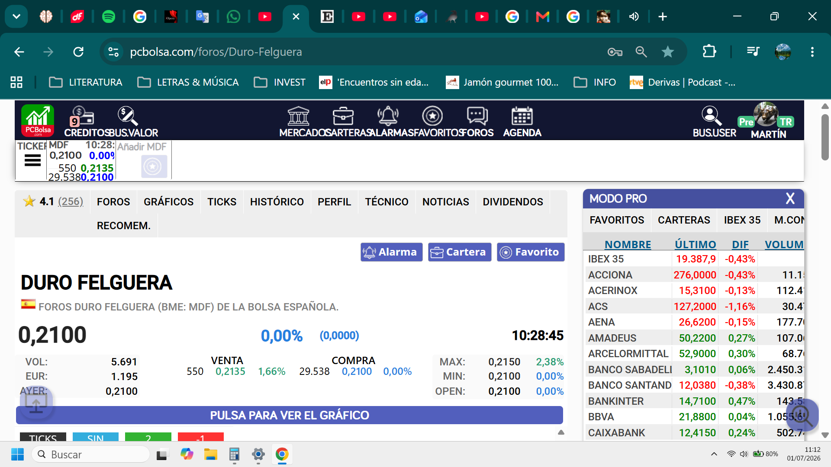Switch to the TICKS tab
This screenshot has width=831, height=467.
click(222, 202)
